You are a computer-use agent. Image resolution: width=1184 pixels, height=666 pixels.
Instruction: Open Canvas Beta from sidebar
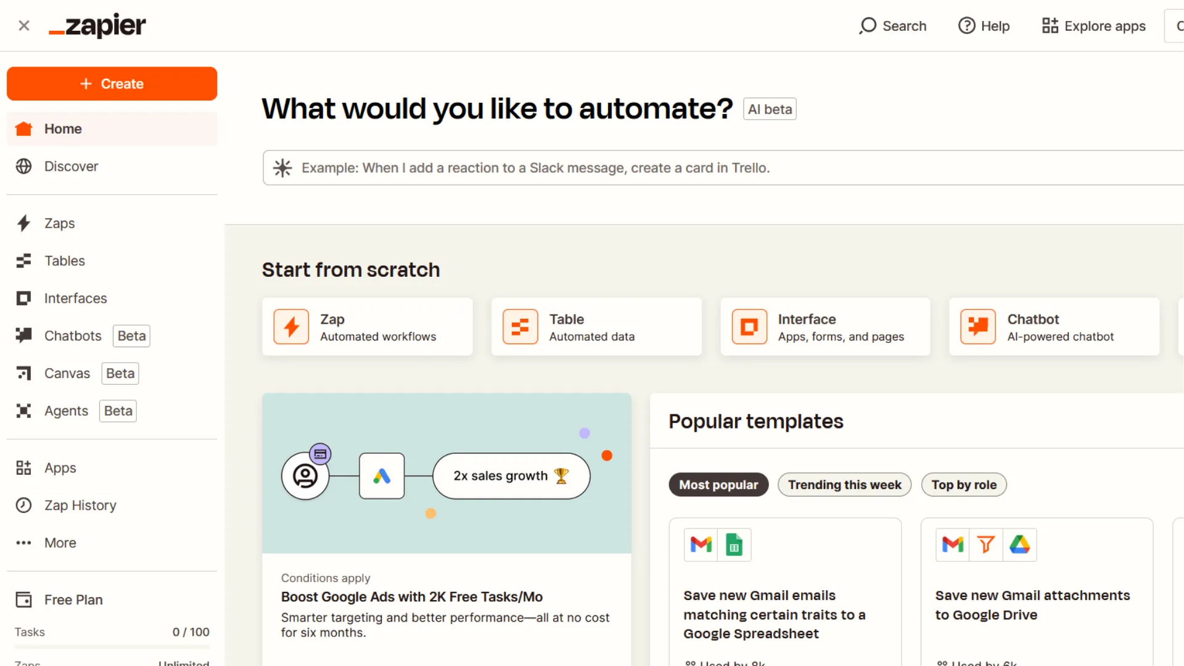click(x=67, y=373)
